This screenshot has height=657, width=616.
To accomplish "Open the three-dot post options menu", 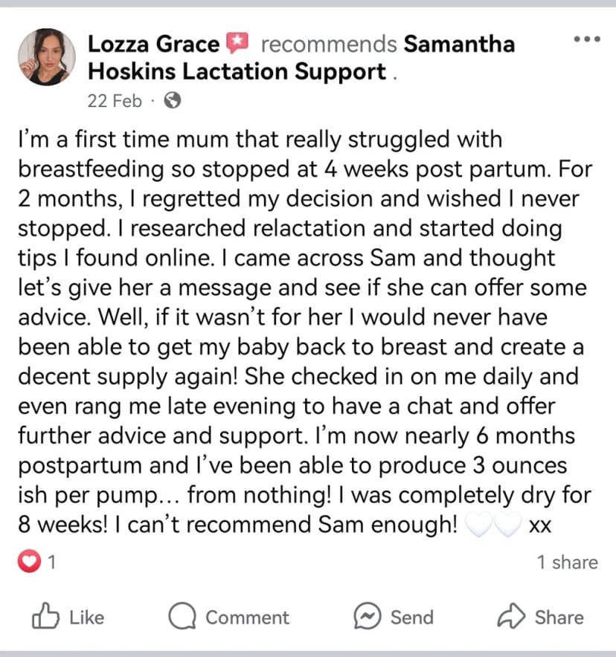I will point(587,39).
